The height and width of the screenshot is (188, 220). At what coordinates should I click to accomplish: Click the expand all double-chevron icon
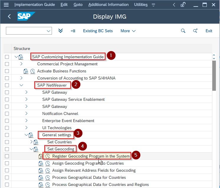[x=61, y=31]
